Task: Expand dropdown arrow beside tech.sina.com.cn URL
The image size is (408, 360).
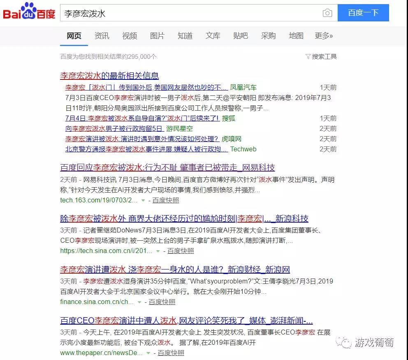Action: coord(158,251)
